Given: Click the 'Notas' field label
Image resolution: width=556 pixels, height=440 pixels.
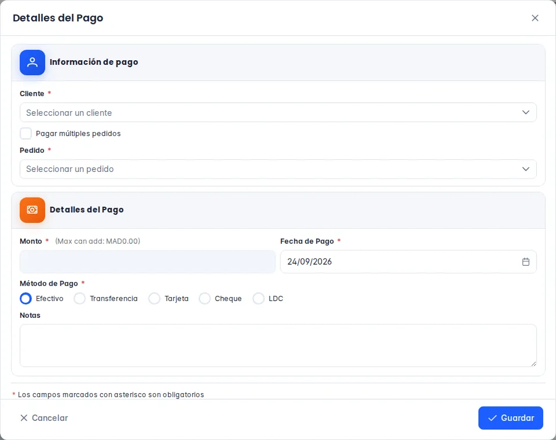Looking at the screenshot, I should pos(30,316).
